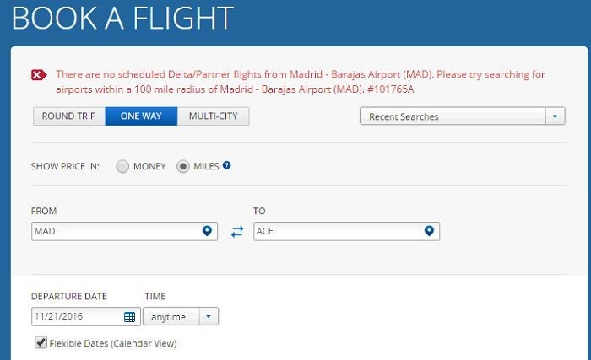Click the TO airport field containing ACE
The image size is (591, 360).
(336, 231)
